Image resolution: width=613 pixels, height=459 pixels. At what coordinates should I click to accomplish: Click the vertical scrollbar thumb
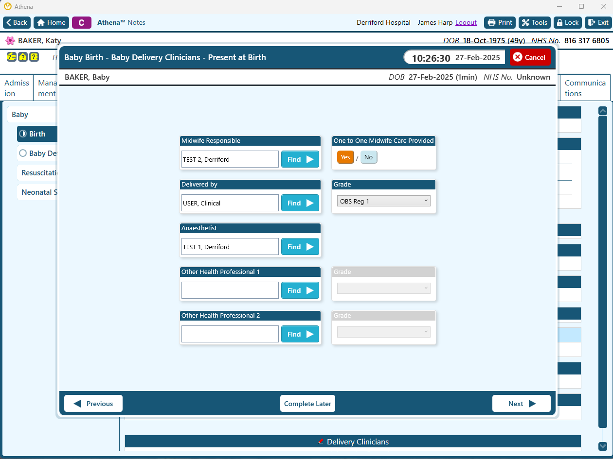tap(603, 272)
